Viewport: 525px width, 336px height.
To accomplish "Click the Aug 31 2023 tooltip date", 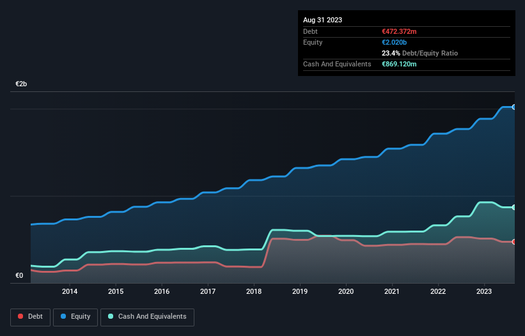I will coord(323,20).
